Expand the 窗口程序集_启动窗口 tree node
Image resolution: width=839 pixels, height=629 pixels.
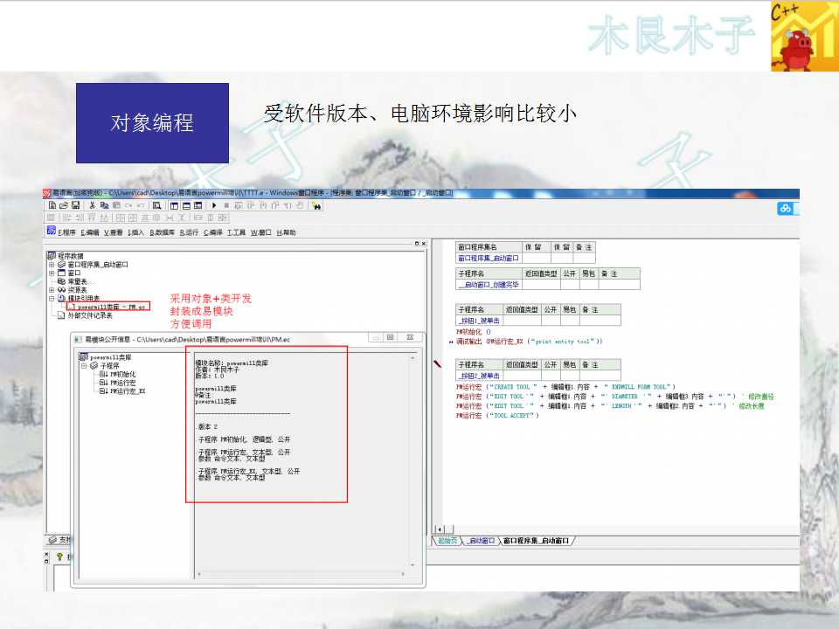(x=52, y=264)
